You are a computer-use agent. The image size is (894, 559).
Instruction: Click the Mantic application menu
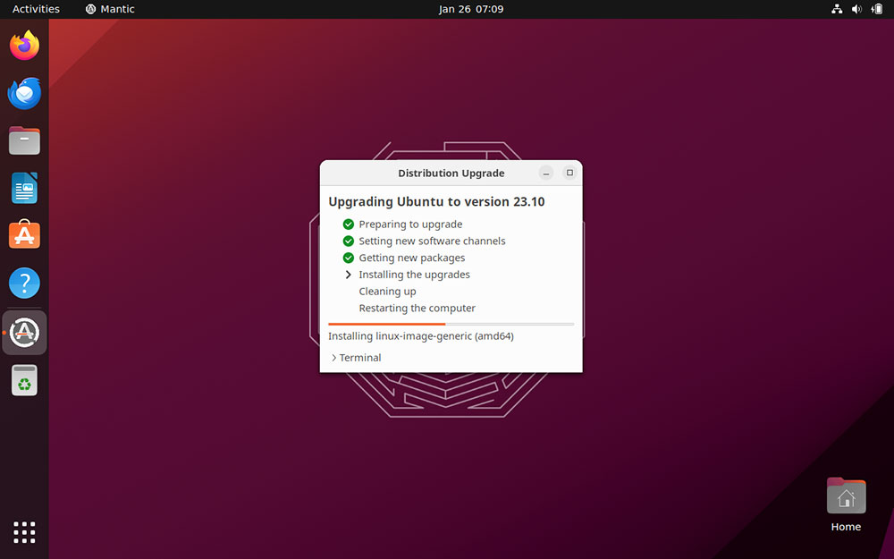(109, 9)
